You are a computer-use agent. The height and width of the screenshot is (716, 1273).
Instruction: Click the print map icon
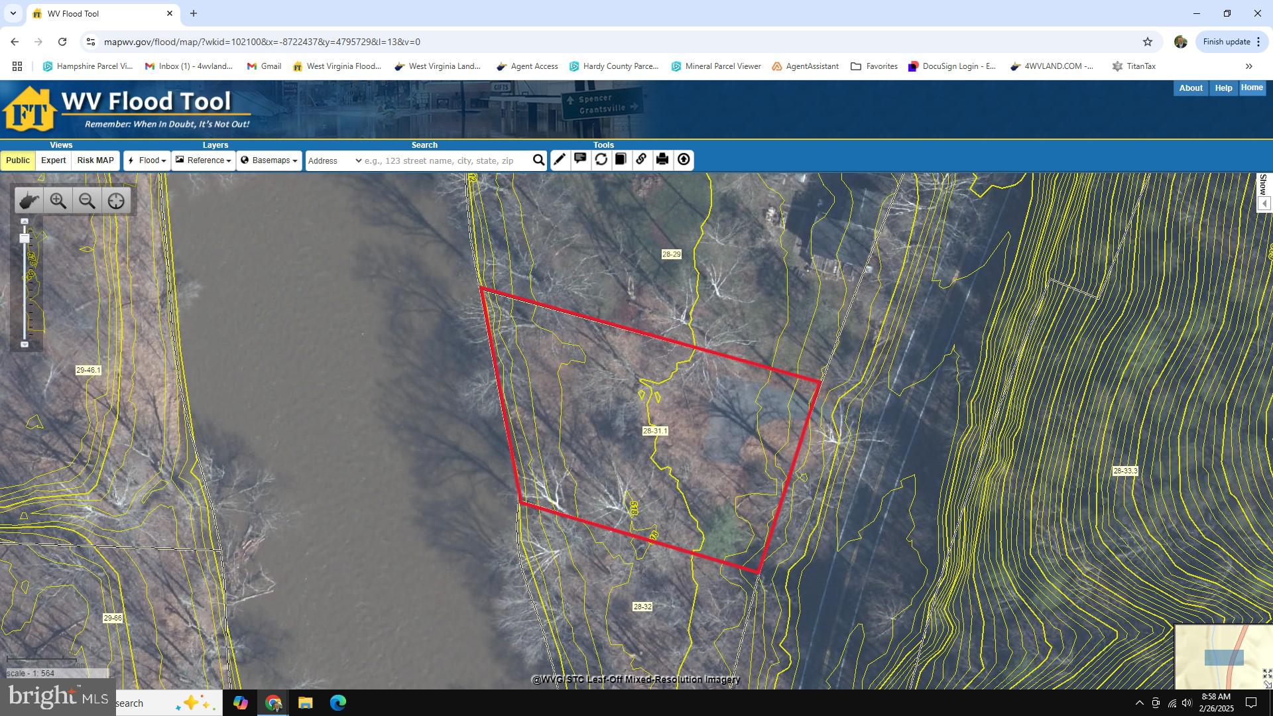(x=662, y=160)
